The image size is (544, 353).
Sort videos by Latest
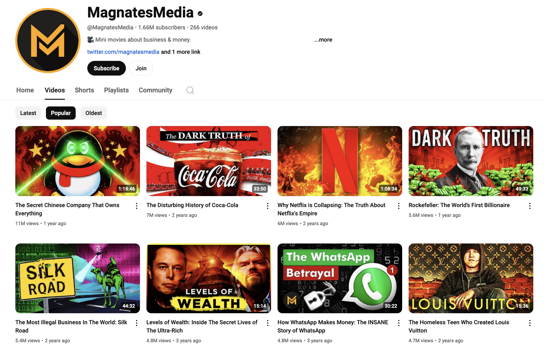[x=28, y=113]
